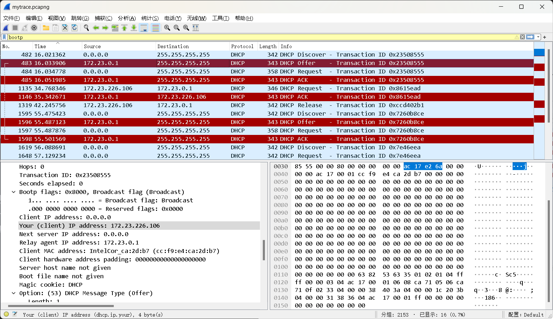
Task: Select the Transaction ID: 0x23508555 detail line
Action: [x=65, y=175]
